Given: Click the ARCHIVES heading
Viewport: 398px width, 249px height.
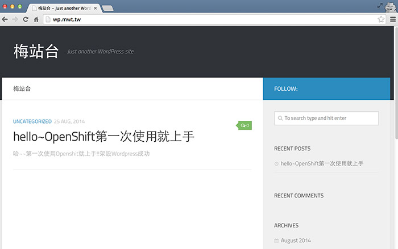Looking at the screenshot, I should (287, 225).
